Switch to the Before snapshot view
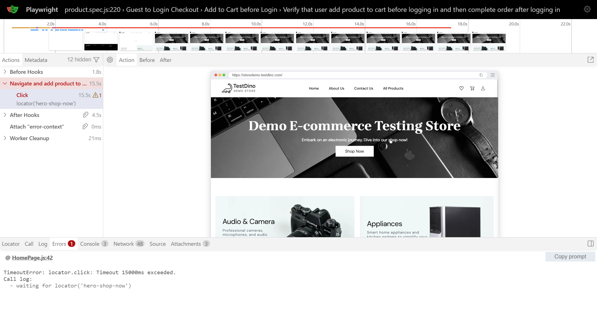Screen dimensions: 597x332 [147, 60]
